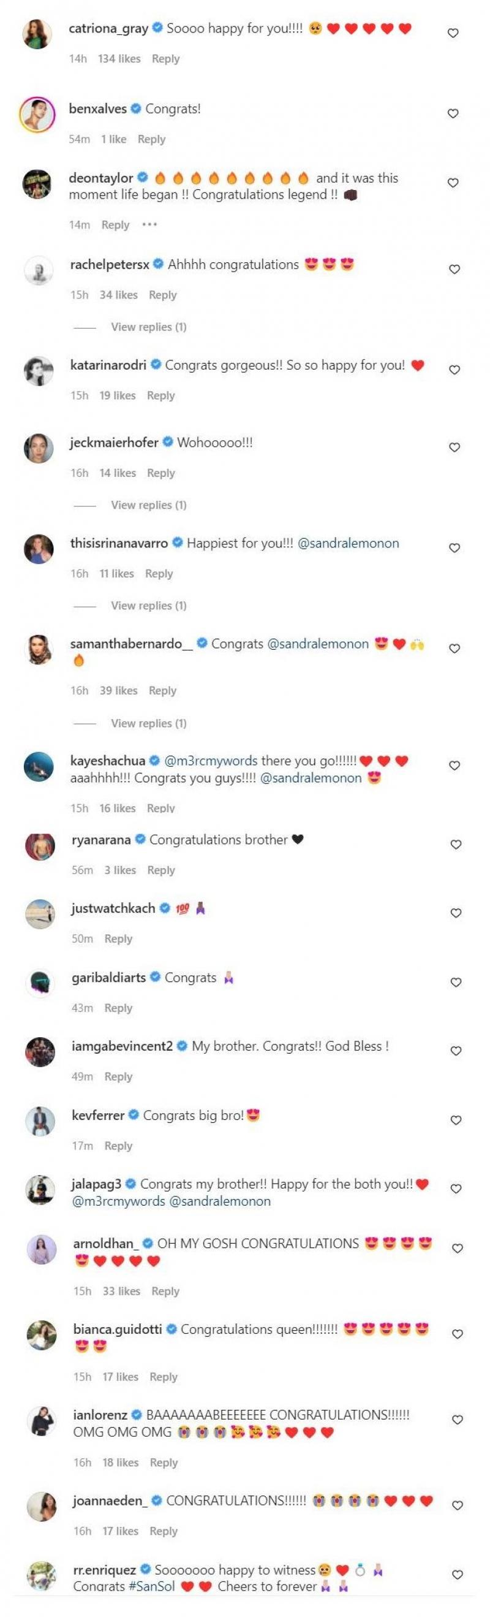The width and height of the screenshot is (490, 1617).
Task: View replies under samanthabernardo__'s comment
Action: click(x=149, y=723)
